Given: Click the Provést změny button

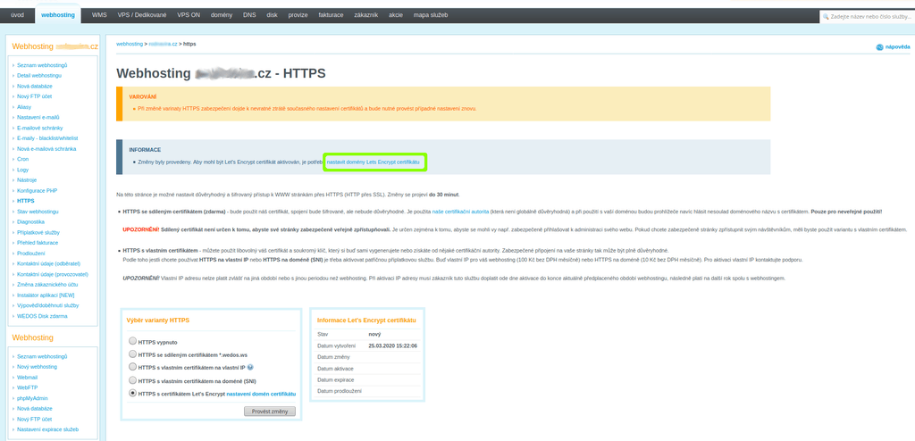Looking at the screenshot, I should pos(270,412).
